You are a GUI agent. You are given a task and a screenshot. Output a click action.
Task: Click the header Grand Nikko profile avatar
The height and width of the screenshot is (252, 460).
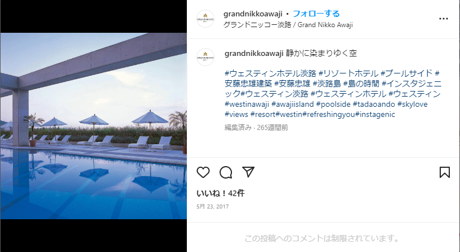click(205, 19)
